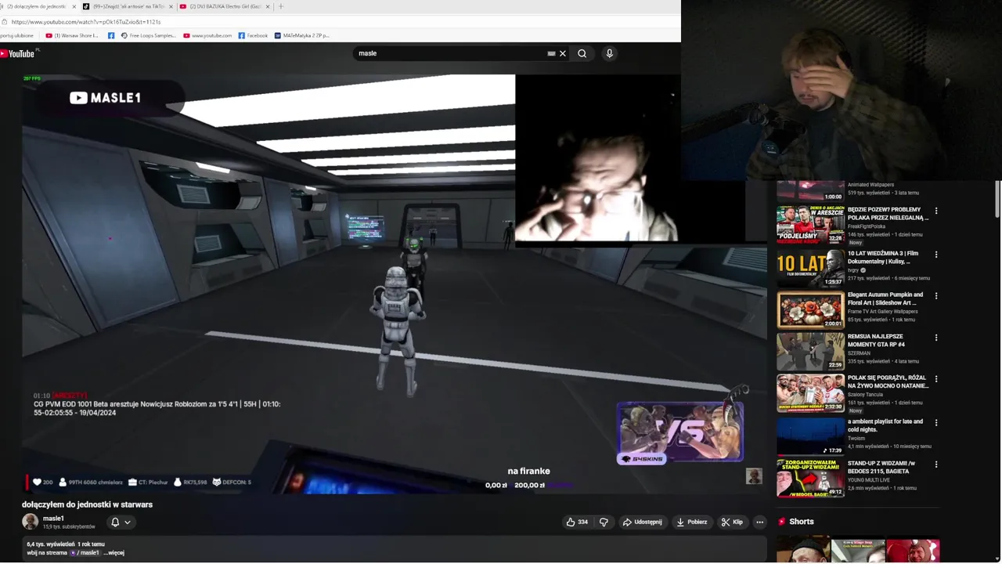
Task: Open 'REMSUA NAJLEPSZE MOMENTY GTA RP #4' thumbnail
Action: click(810, 351)
